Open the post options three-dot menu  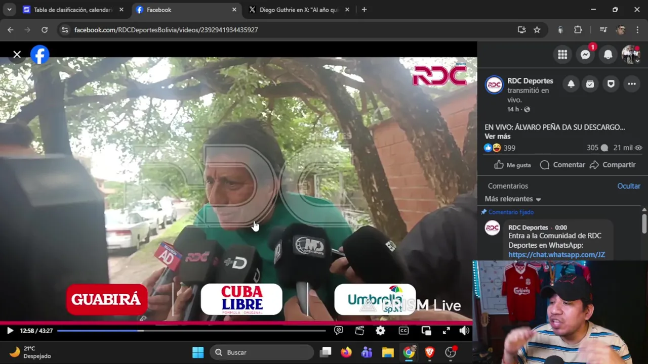tap(632, 84)
